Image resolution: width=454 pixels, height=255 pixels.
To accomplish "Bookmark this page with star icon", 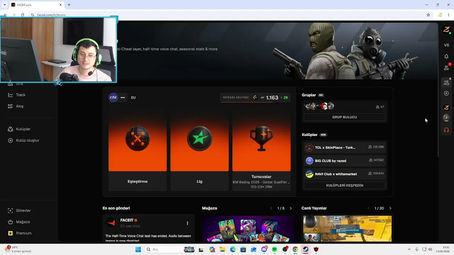I will (428, 15).
